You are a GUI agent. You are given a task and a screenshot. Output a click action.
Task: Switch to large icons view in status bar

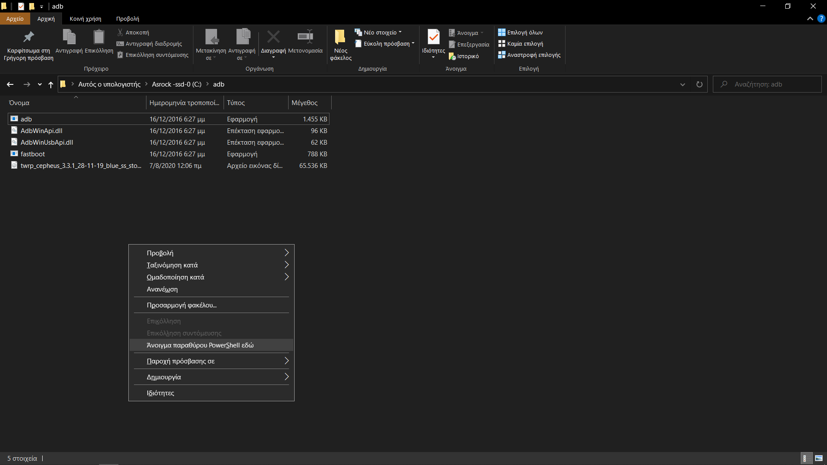pos(818,458)
